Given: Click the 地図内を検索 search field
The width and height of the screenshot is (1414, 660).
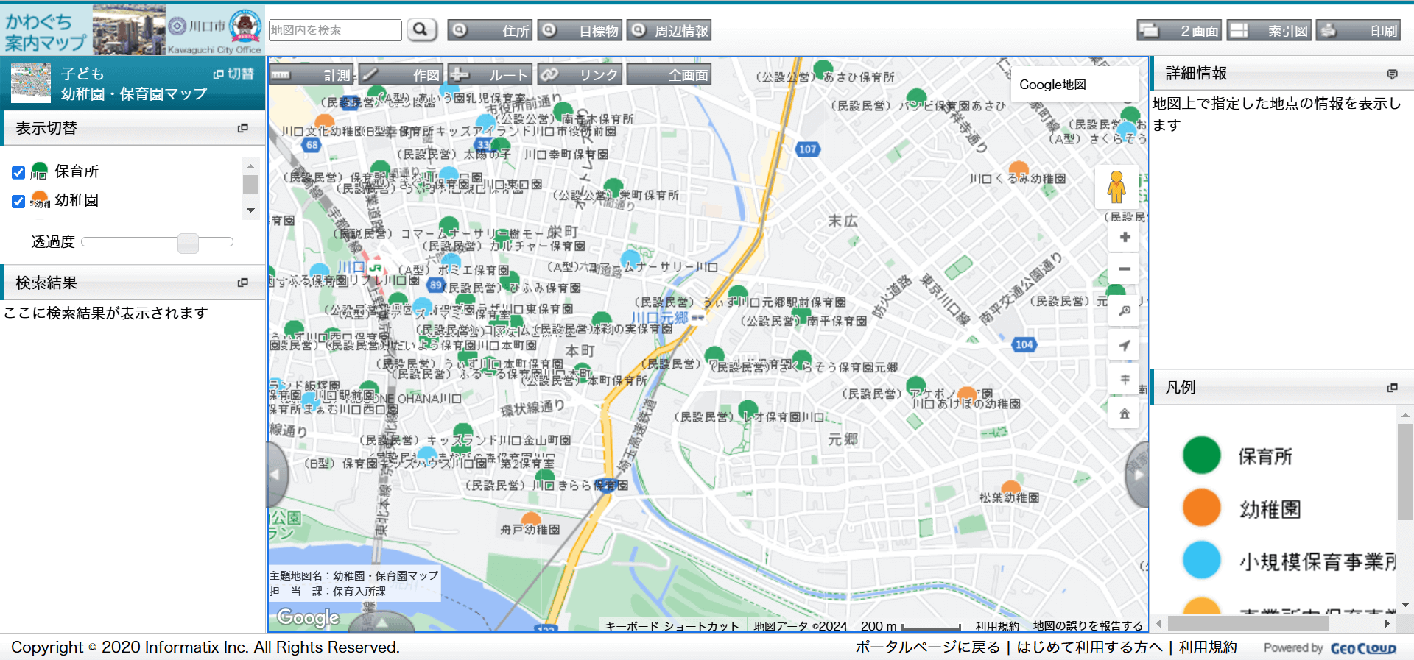Looking at the screenshot, I should click(x=335, y=30).
